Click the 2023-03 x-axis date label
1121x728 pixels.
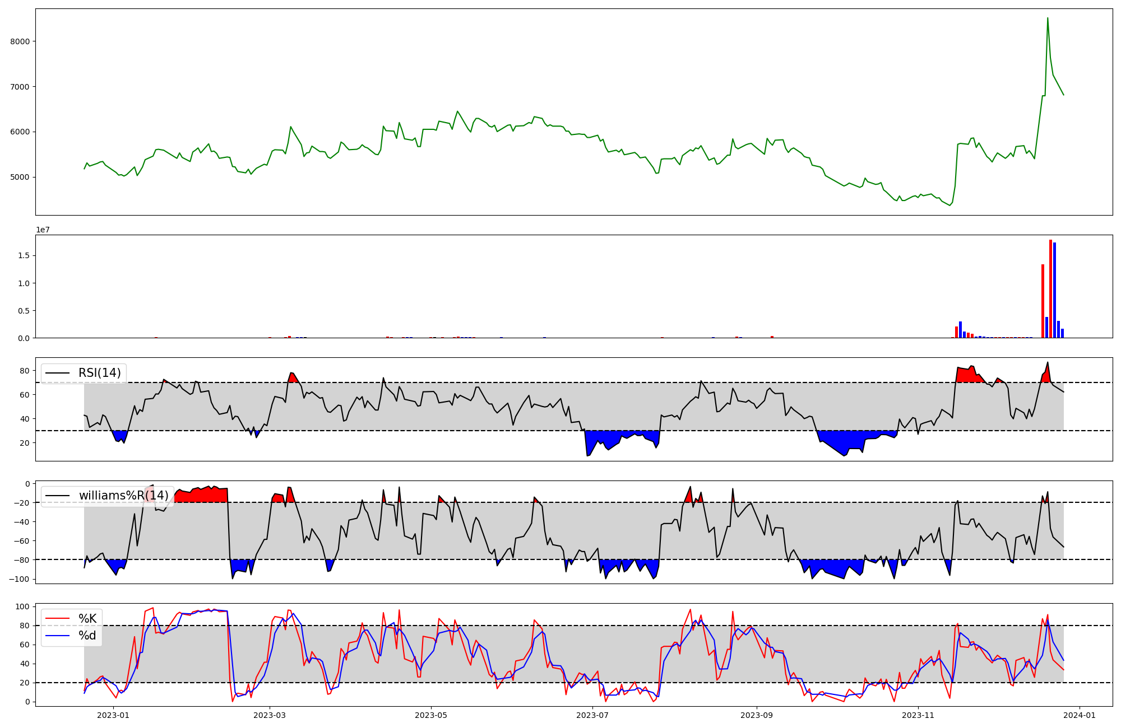coord(270,715)
